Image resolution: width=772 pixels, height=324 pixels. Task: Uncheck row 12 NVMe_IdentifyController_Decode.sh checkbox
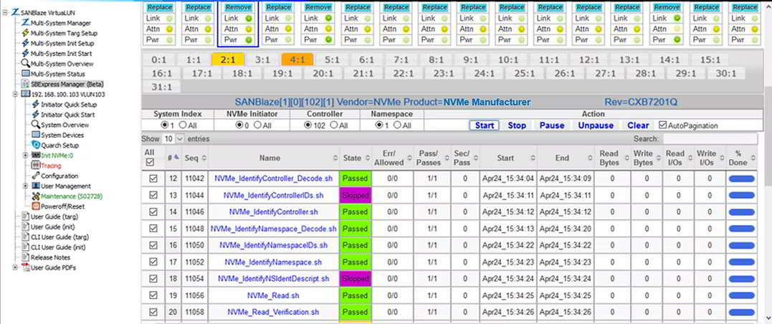pyautogui.click(x=153, y=178)
